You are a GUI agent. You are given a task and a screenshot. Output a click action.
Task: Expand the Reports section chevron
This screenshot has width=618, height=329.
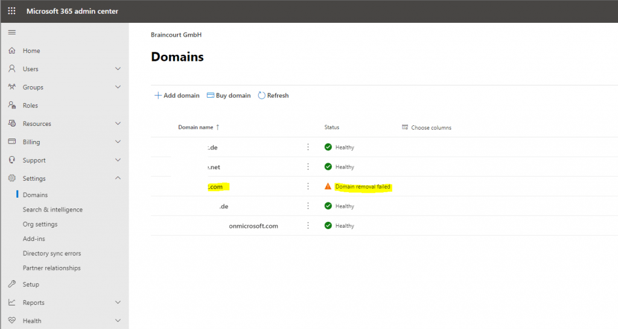[x=118, y=302]
